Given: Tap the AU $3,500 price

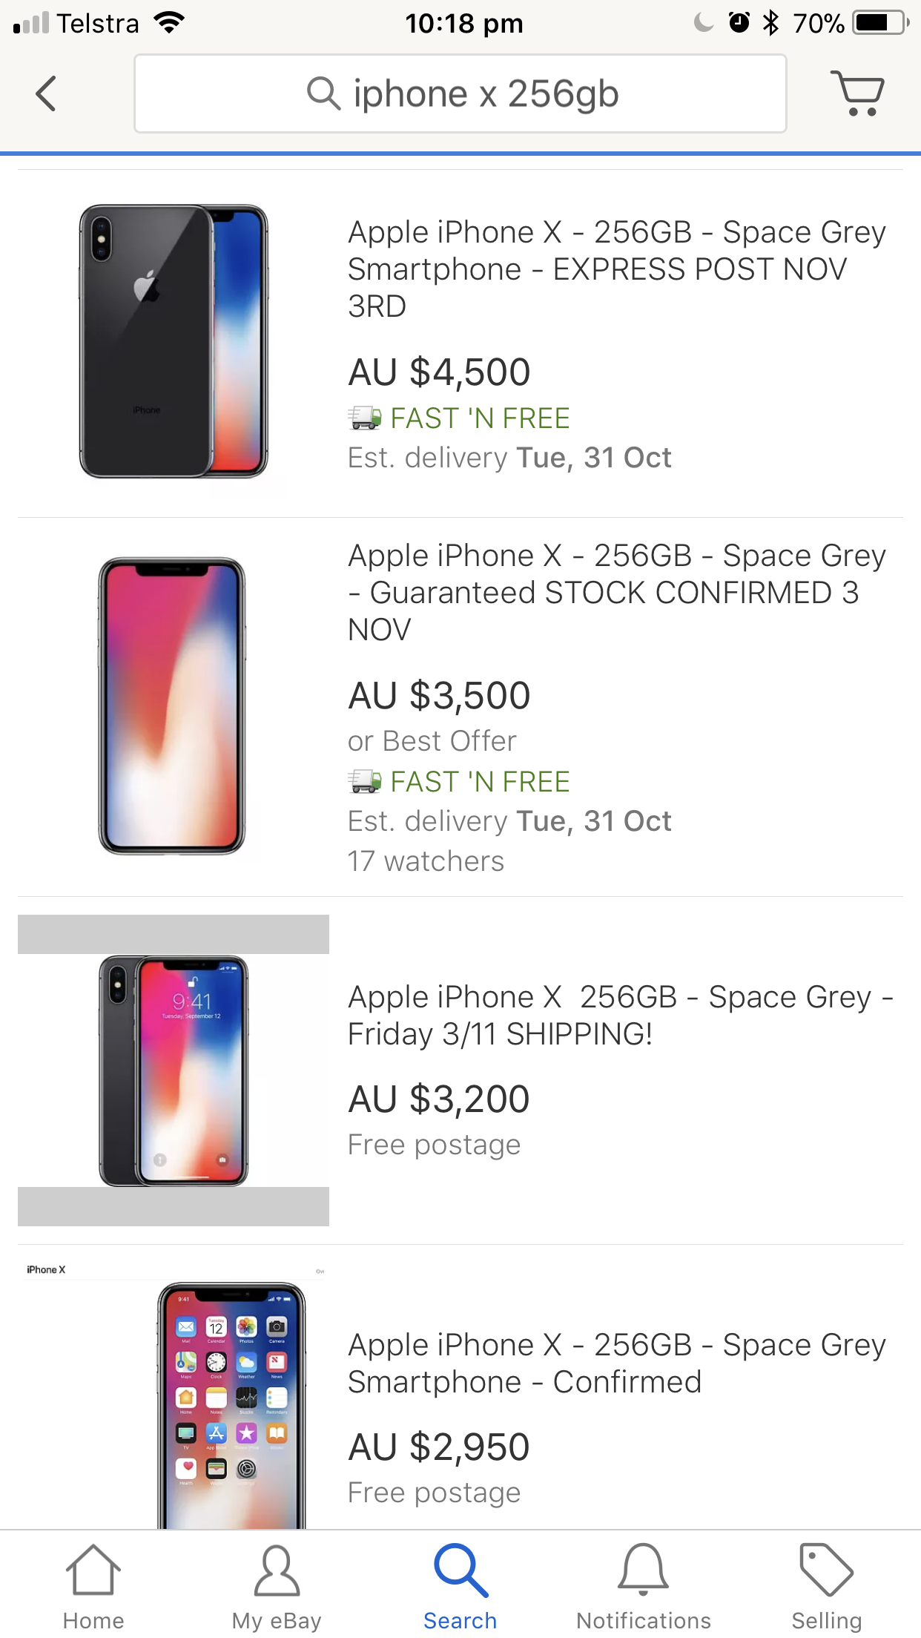Looking at the screenshot, I should point(439,696).
